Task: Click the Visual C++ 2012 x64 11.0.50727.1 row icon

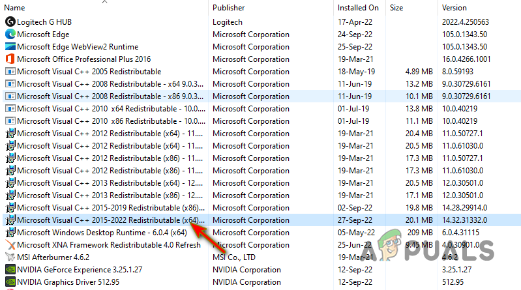Action: pos(10,133)
